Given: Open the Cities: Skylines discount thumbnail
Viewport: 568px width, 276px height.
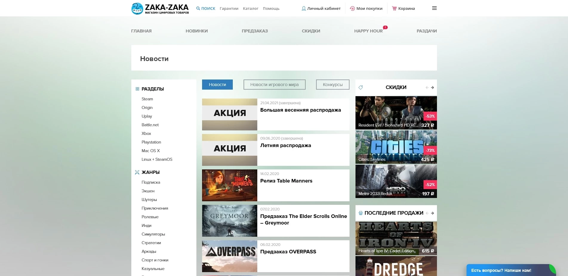Looking at the screenshot, I should pos(396,147).
